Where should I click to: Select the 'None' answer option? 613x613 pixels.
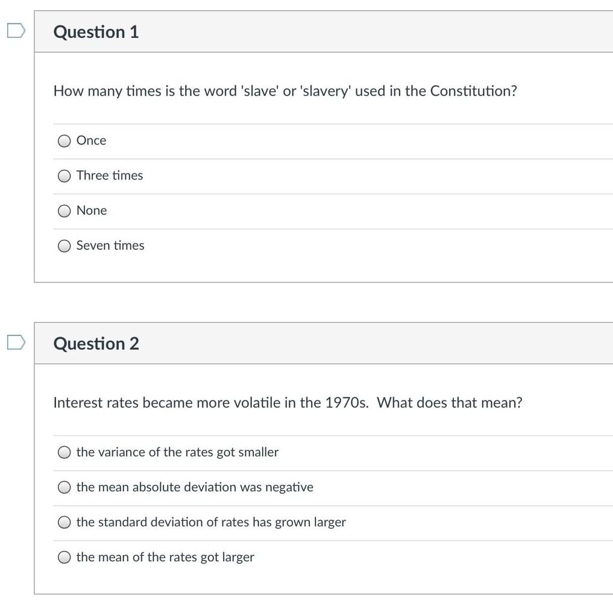click(64, 211)
